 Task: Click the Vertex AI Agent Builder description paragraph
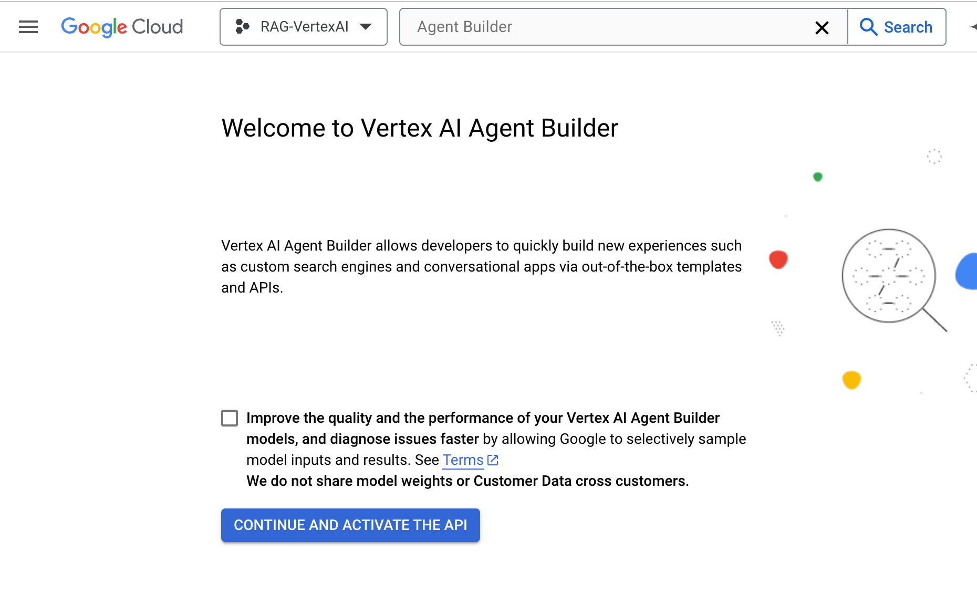tap(482, 267)
